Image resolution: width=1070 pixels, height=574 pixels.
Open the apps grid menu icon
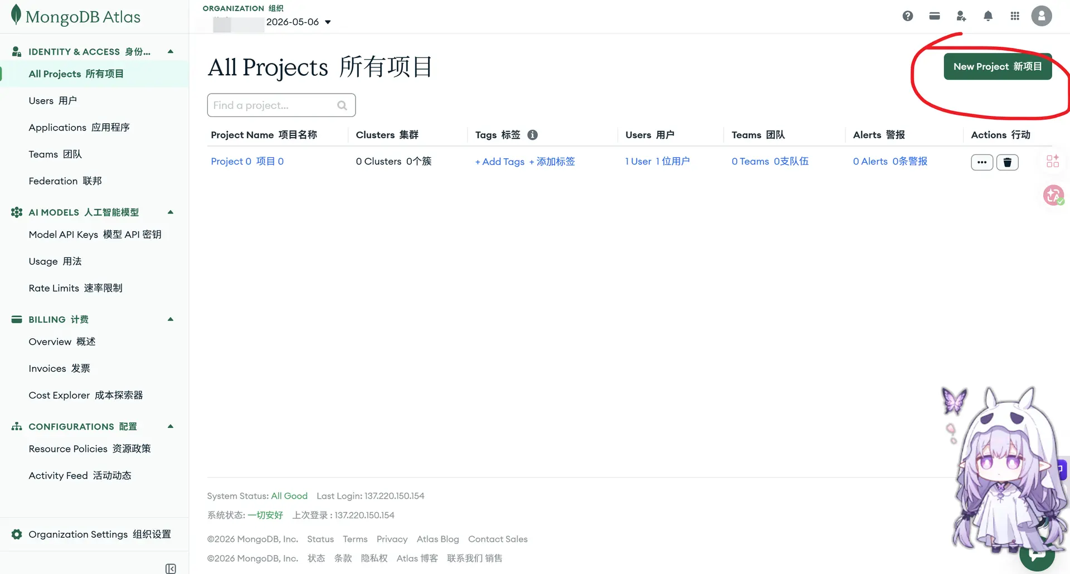pyautogui.click(x=1015, y=16)
